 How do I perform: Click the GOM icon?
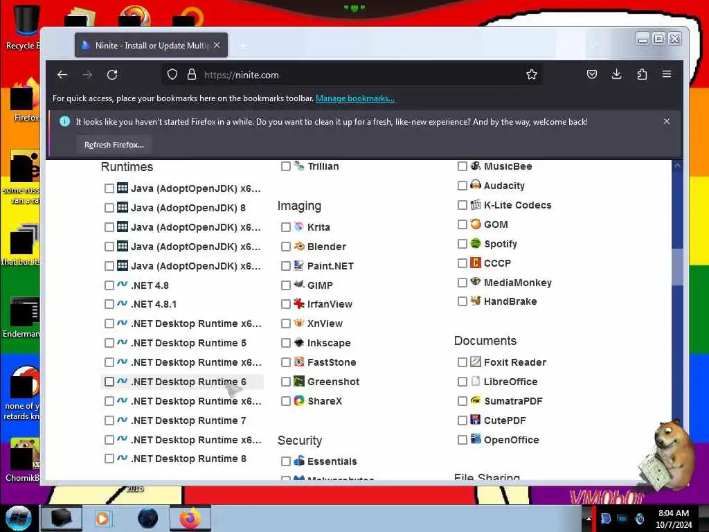coord(475,224)
